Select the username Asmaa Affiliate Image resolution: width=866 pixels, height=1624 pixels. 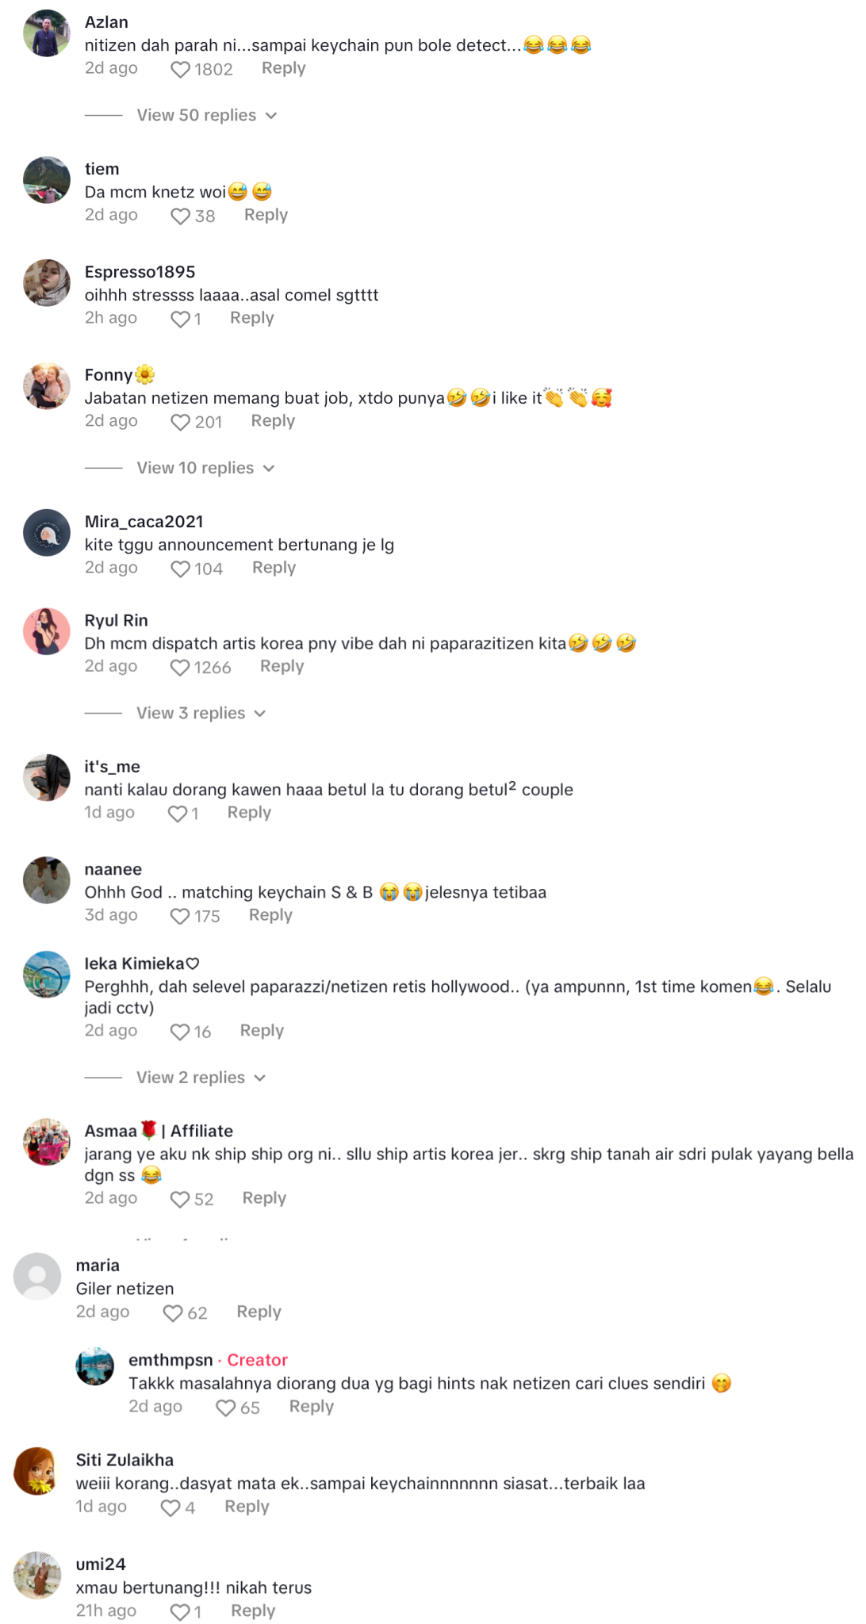(159, 1132)
